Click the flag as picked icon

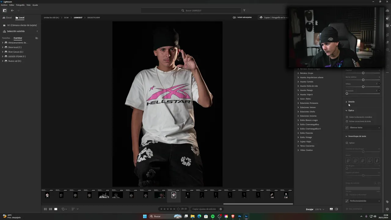pyautogui.click(x=183, y=209)
